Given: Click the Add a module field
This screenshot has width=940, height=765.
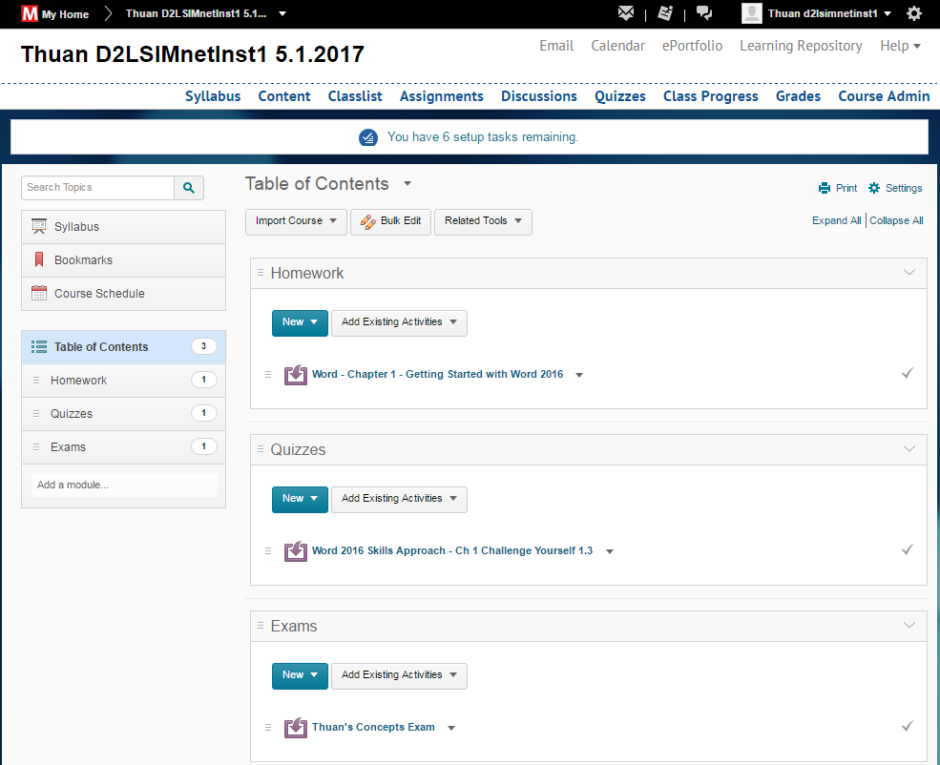Looking at the screenshot, I should coord(124,486).
